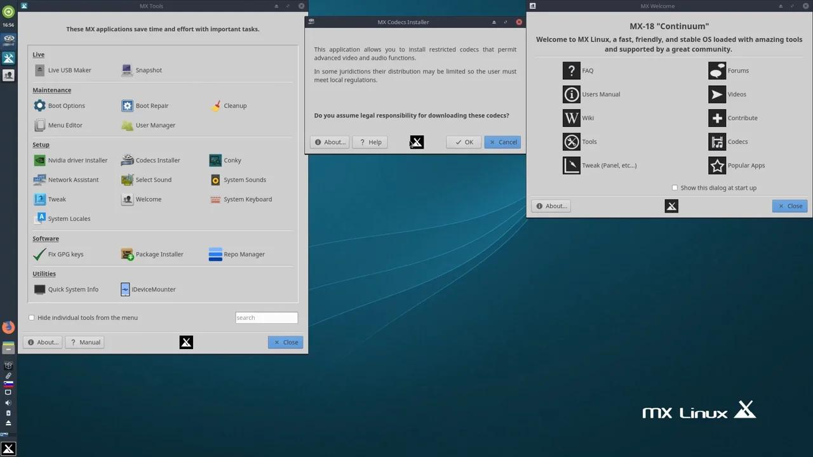Open the Conky setup tool

point(232,160)
